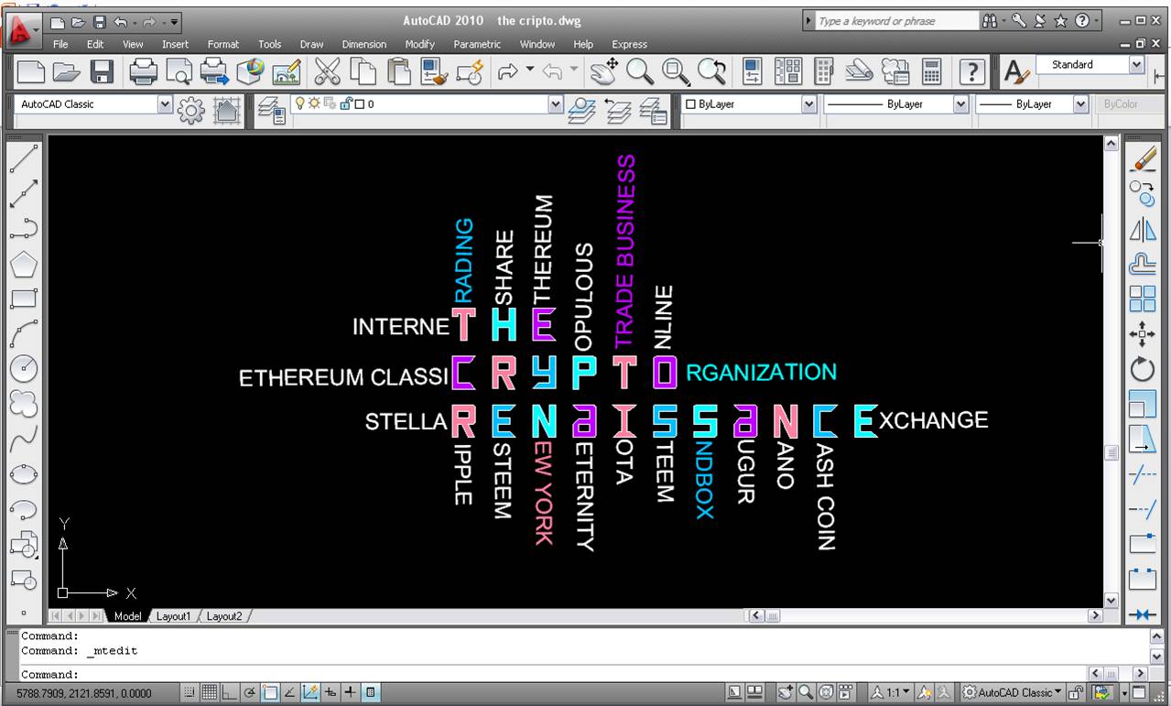
Task: Open the Insert menu
Action: [x=175, y=44]
